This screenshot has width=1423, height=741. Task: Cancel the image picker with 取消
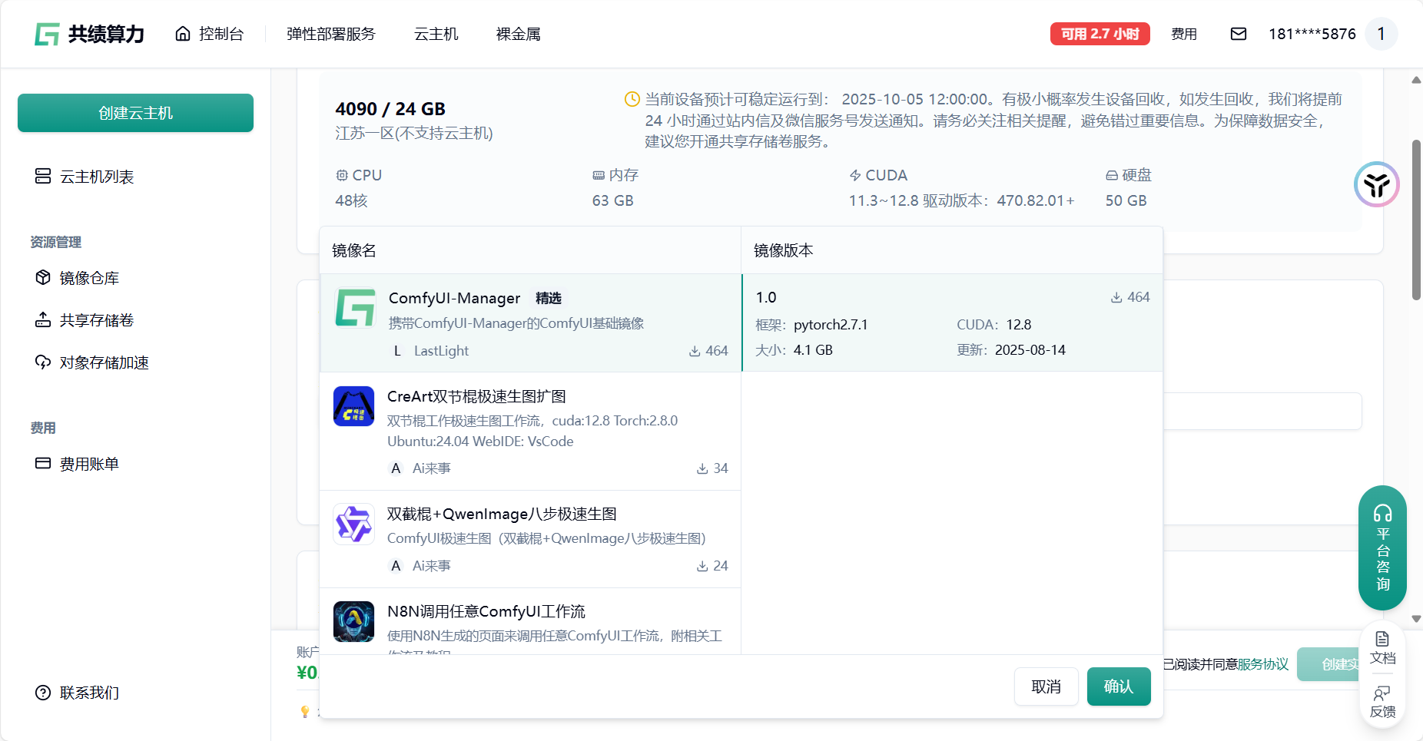tap(1046, 686)
